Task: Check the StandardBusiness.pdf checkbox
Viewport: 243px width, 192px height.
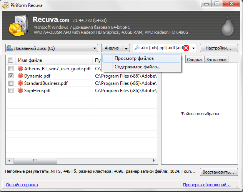Action: click(11, 83)
